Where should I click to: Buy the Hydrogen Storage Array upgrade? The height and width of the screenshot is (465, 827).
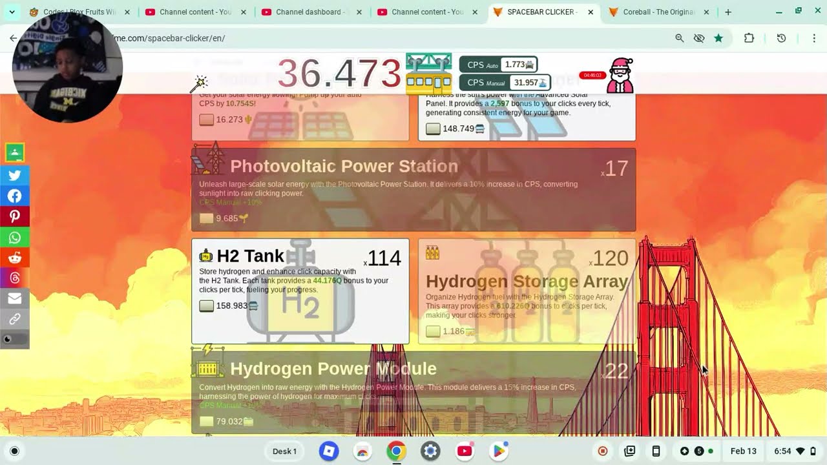click(527, 291)
